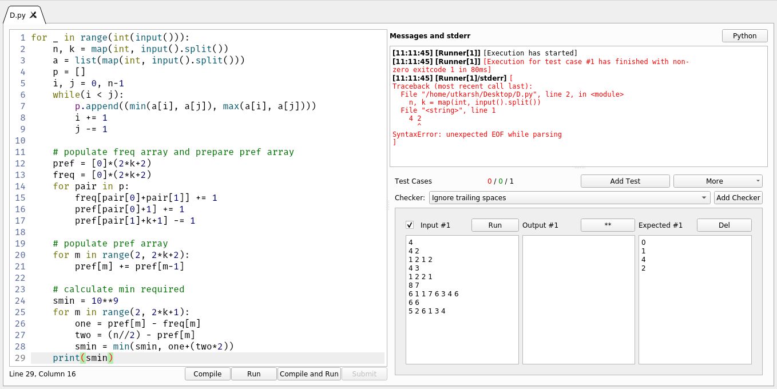The image size is (777, 389).
Task: Click the Submit button
Action: point(364,374)
